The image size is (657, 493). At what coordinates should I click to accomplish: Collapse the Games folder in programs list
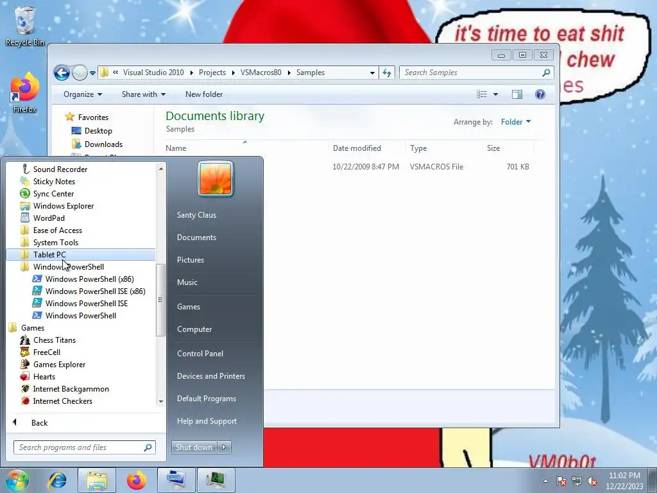[32, 328]
